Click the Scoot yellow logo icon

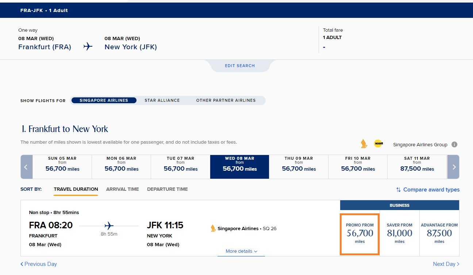[x=378, y=144]
